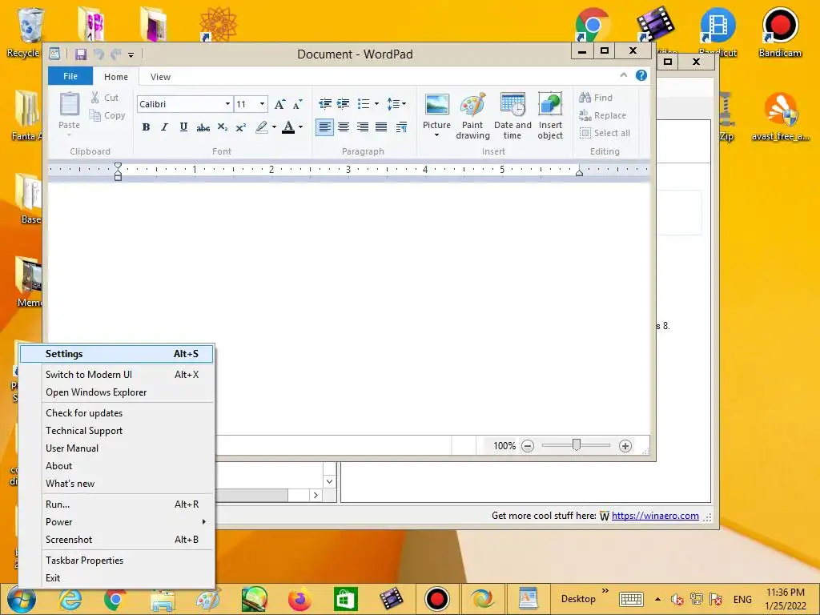Click the Insert object button
The width and height of the screenshot is (820, 615).
(x=550, y=116)
